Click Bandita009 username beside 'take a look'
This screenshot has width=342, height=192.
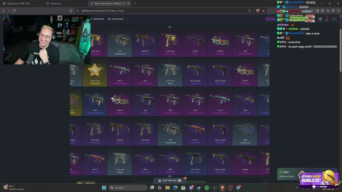click(296, 33)
